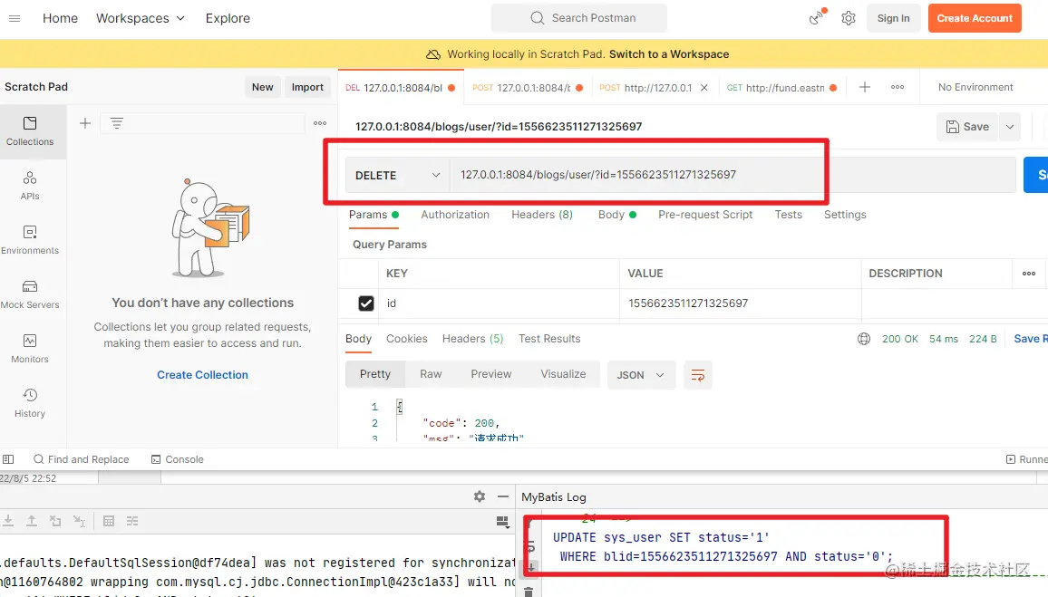Viewport: 1048px width, 597px height.
Task: Click the IDE table view toolbar icon
Action: (x=109, y=521)
